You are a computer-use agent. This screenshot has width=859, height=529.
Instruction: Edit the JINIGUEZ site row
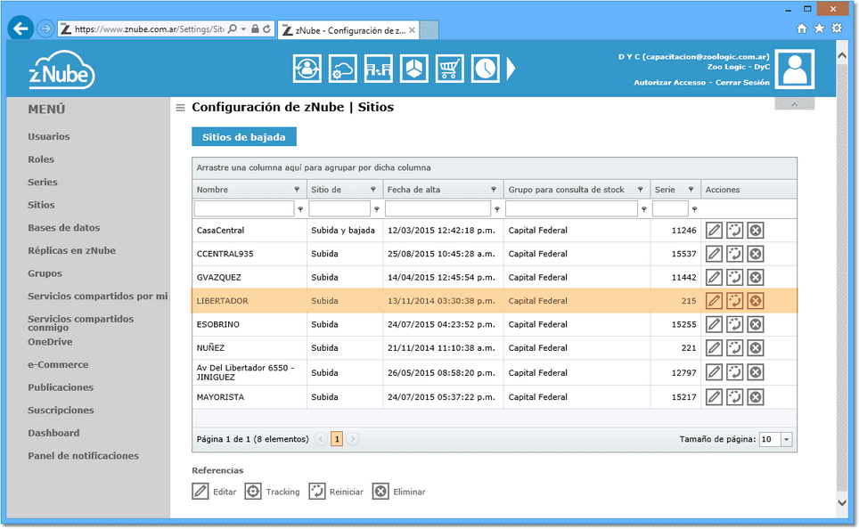coord(714,373)
